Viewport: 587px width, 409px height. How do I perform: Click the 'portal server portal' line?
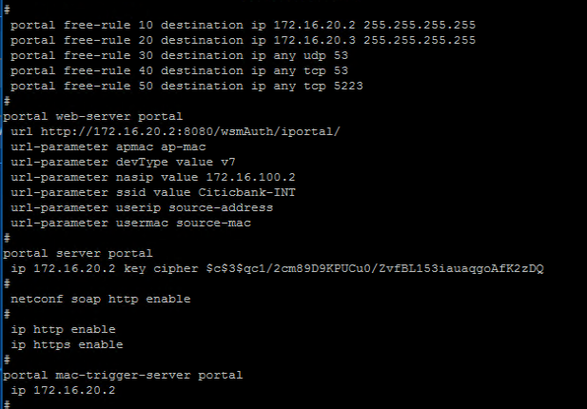[77, 253]
